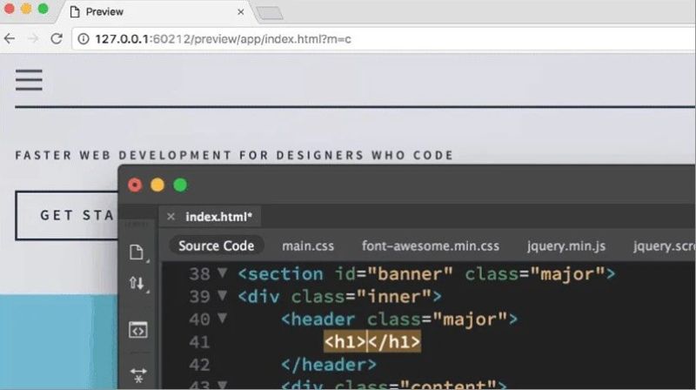Maximize the code editor with green button
The height and width of the screenshot is (390, 696).
180,185
